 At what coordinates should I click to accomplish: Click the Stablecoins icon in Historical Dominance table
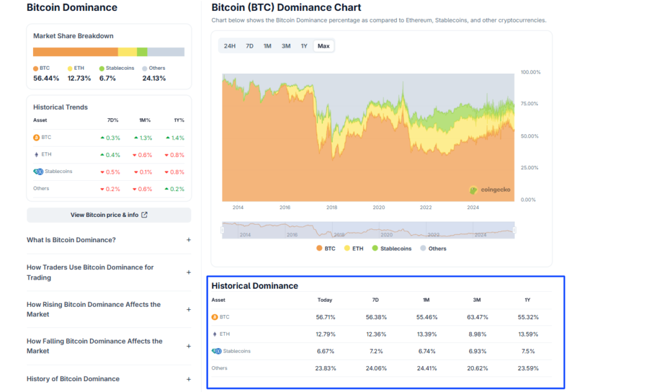point(217,351)
